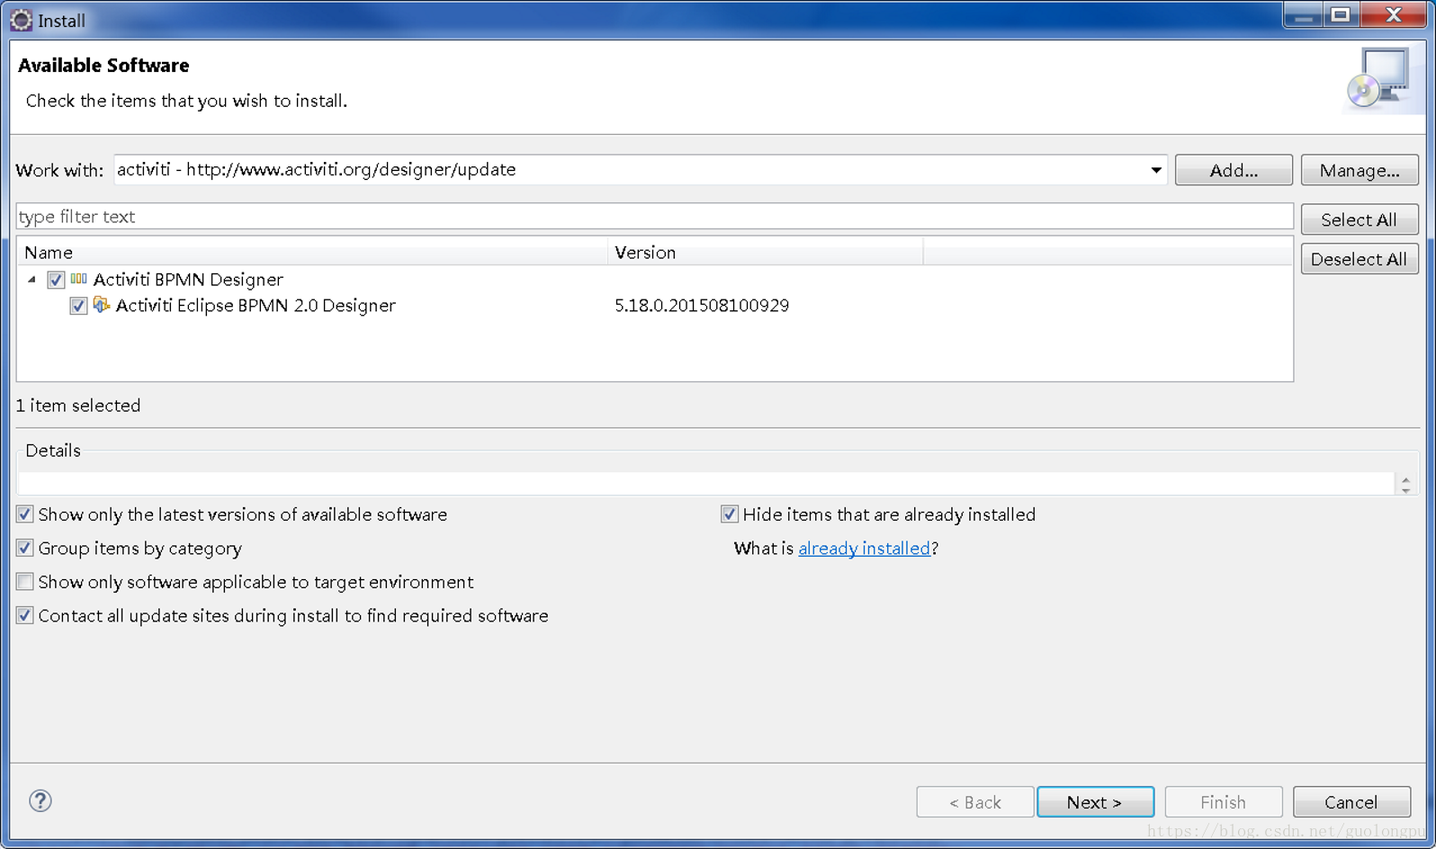Click the Version column header
Viewport: 1436px width, 849px height.
pos(766,253)
